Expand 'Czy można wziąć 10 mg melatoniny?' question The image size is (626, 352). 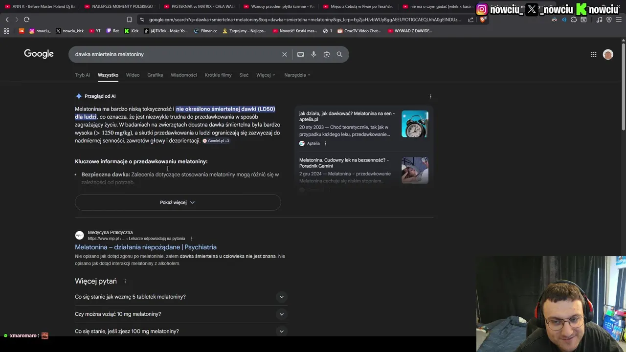click(x=181, y=314)
